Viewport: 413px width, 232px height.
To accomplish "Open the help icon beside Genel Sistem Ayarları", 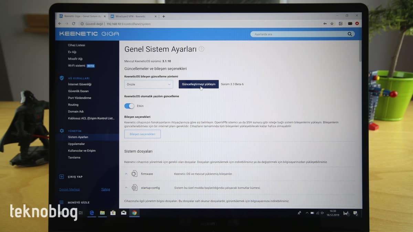I will [x=201, y=49].
